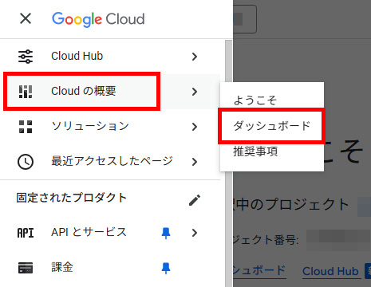The width and height of the screenshot is (371, 287).
Task: Select ダッシュボード in the submenu
Action: point(272,126)
